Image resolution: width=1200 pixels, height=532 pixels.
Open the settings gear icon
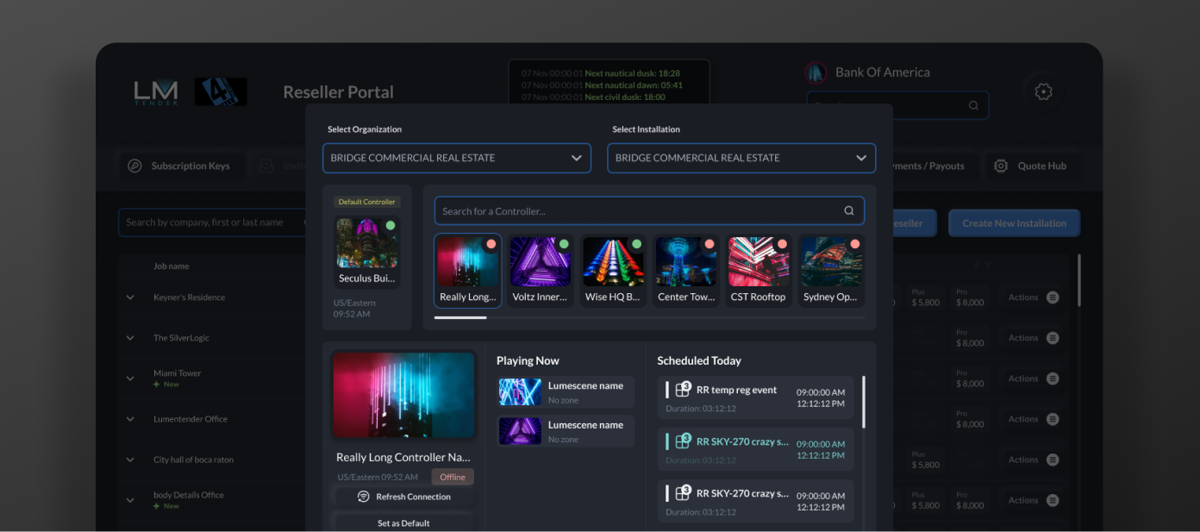1043,91
